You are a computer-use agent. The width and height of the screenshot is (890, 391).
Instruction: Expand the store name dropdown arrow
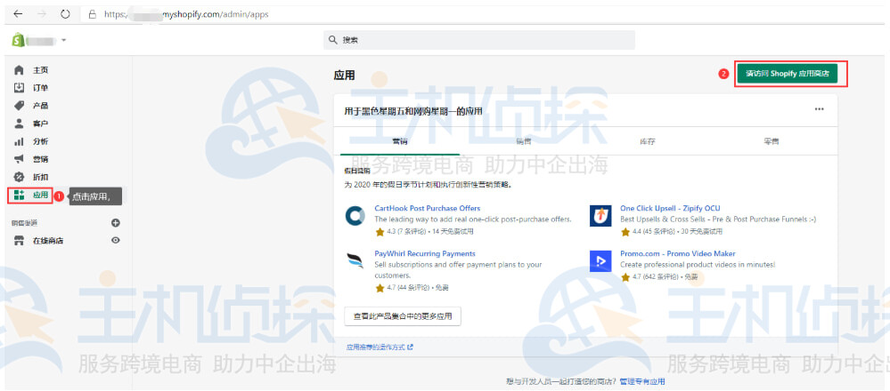[64, 41]
